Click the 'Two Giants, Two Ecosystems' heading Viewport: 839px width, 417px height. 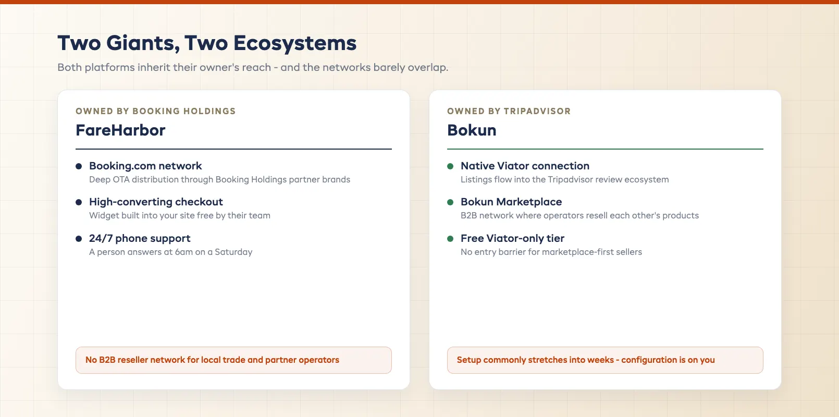(207, 43)
